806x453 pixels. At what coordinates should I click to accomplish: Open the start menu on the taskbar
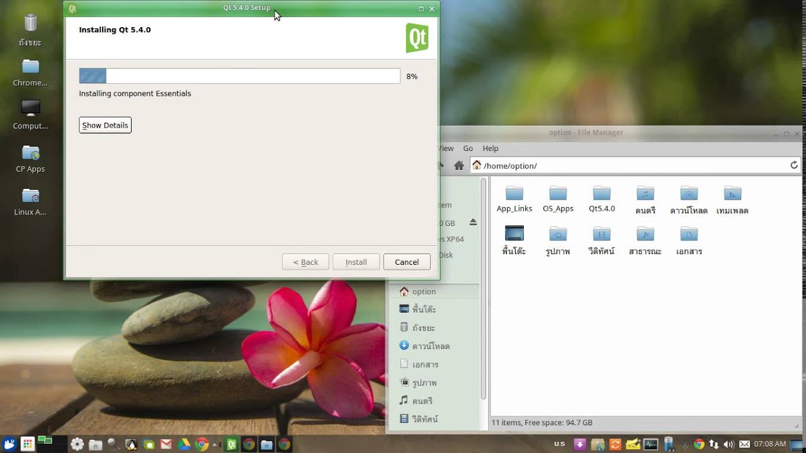(9, 444)
